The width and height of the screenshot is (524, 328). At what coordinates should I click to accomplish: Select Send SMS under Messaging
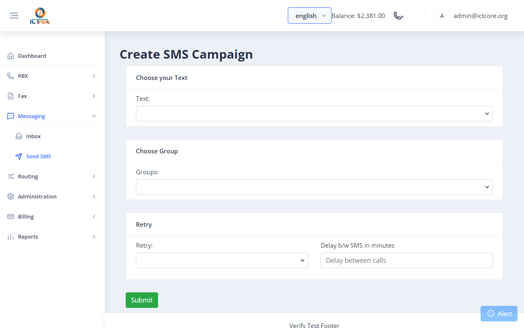[x=52, y=156]
